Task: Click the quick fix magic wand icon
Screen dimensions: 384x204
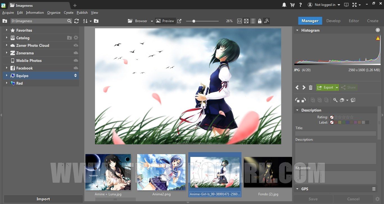Action: (335, 100)
